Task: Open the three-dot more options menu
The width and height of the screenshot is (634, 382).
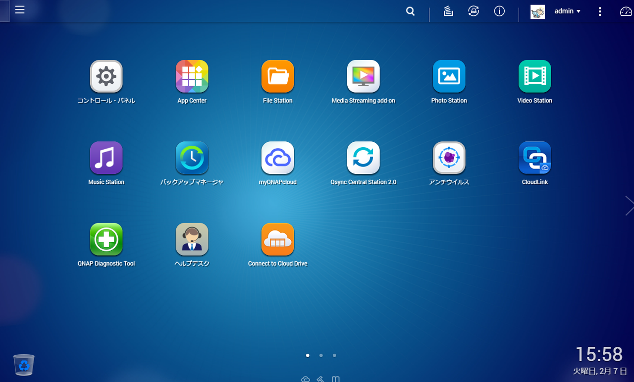Action: click(600, 11)
